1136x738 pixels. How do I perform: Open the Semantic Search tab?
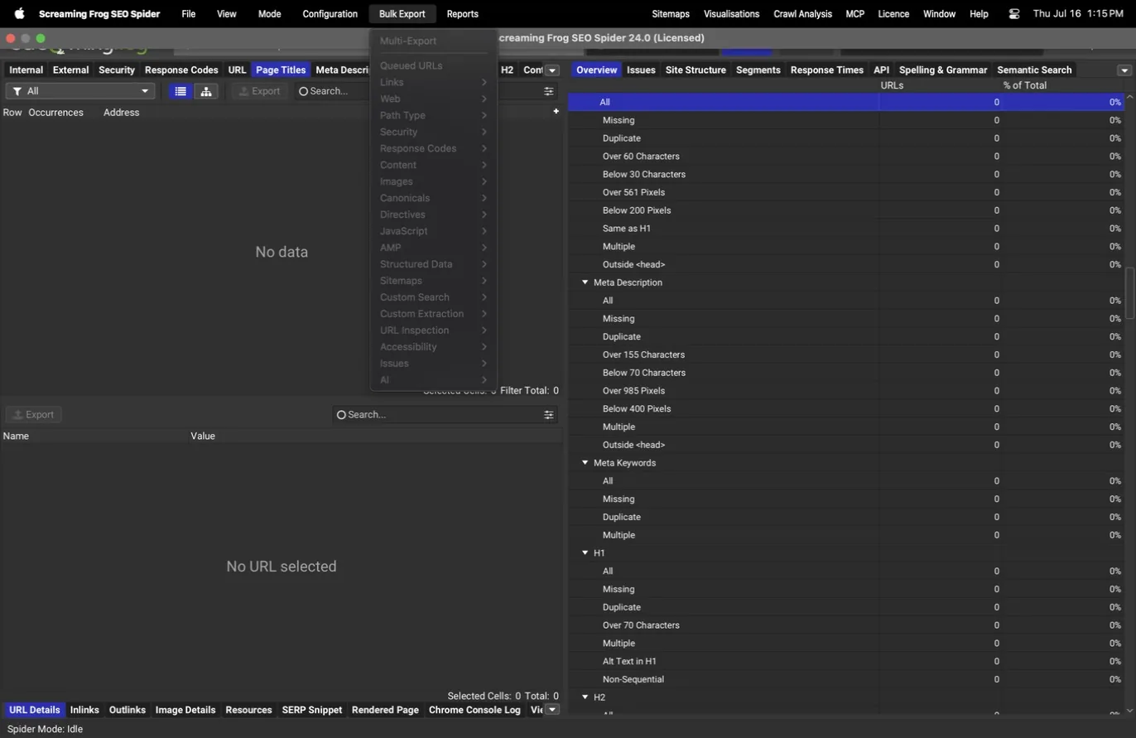click(1034, 70)
